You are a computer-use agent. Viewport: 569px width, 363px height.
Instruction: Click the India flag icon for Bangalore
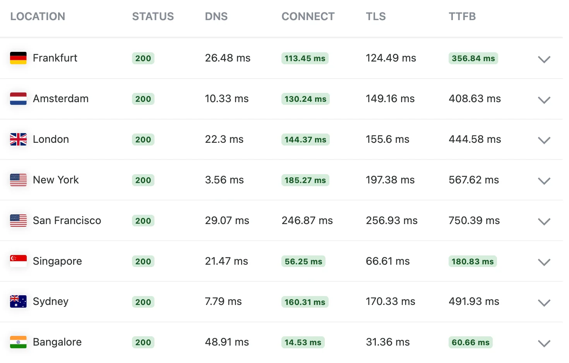[x=18, y=342]
